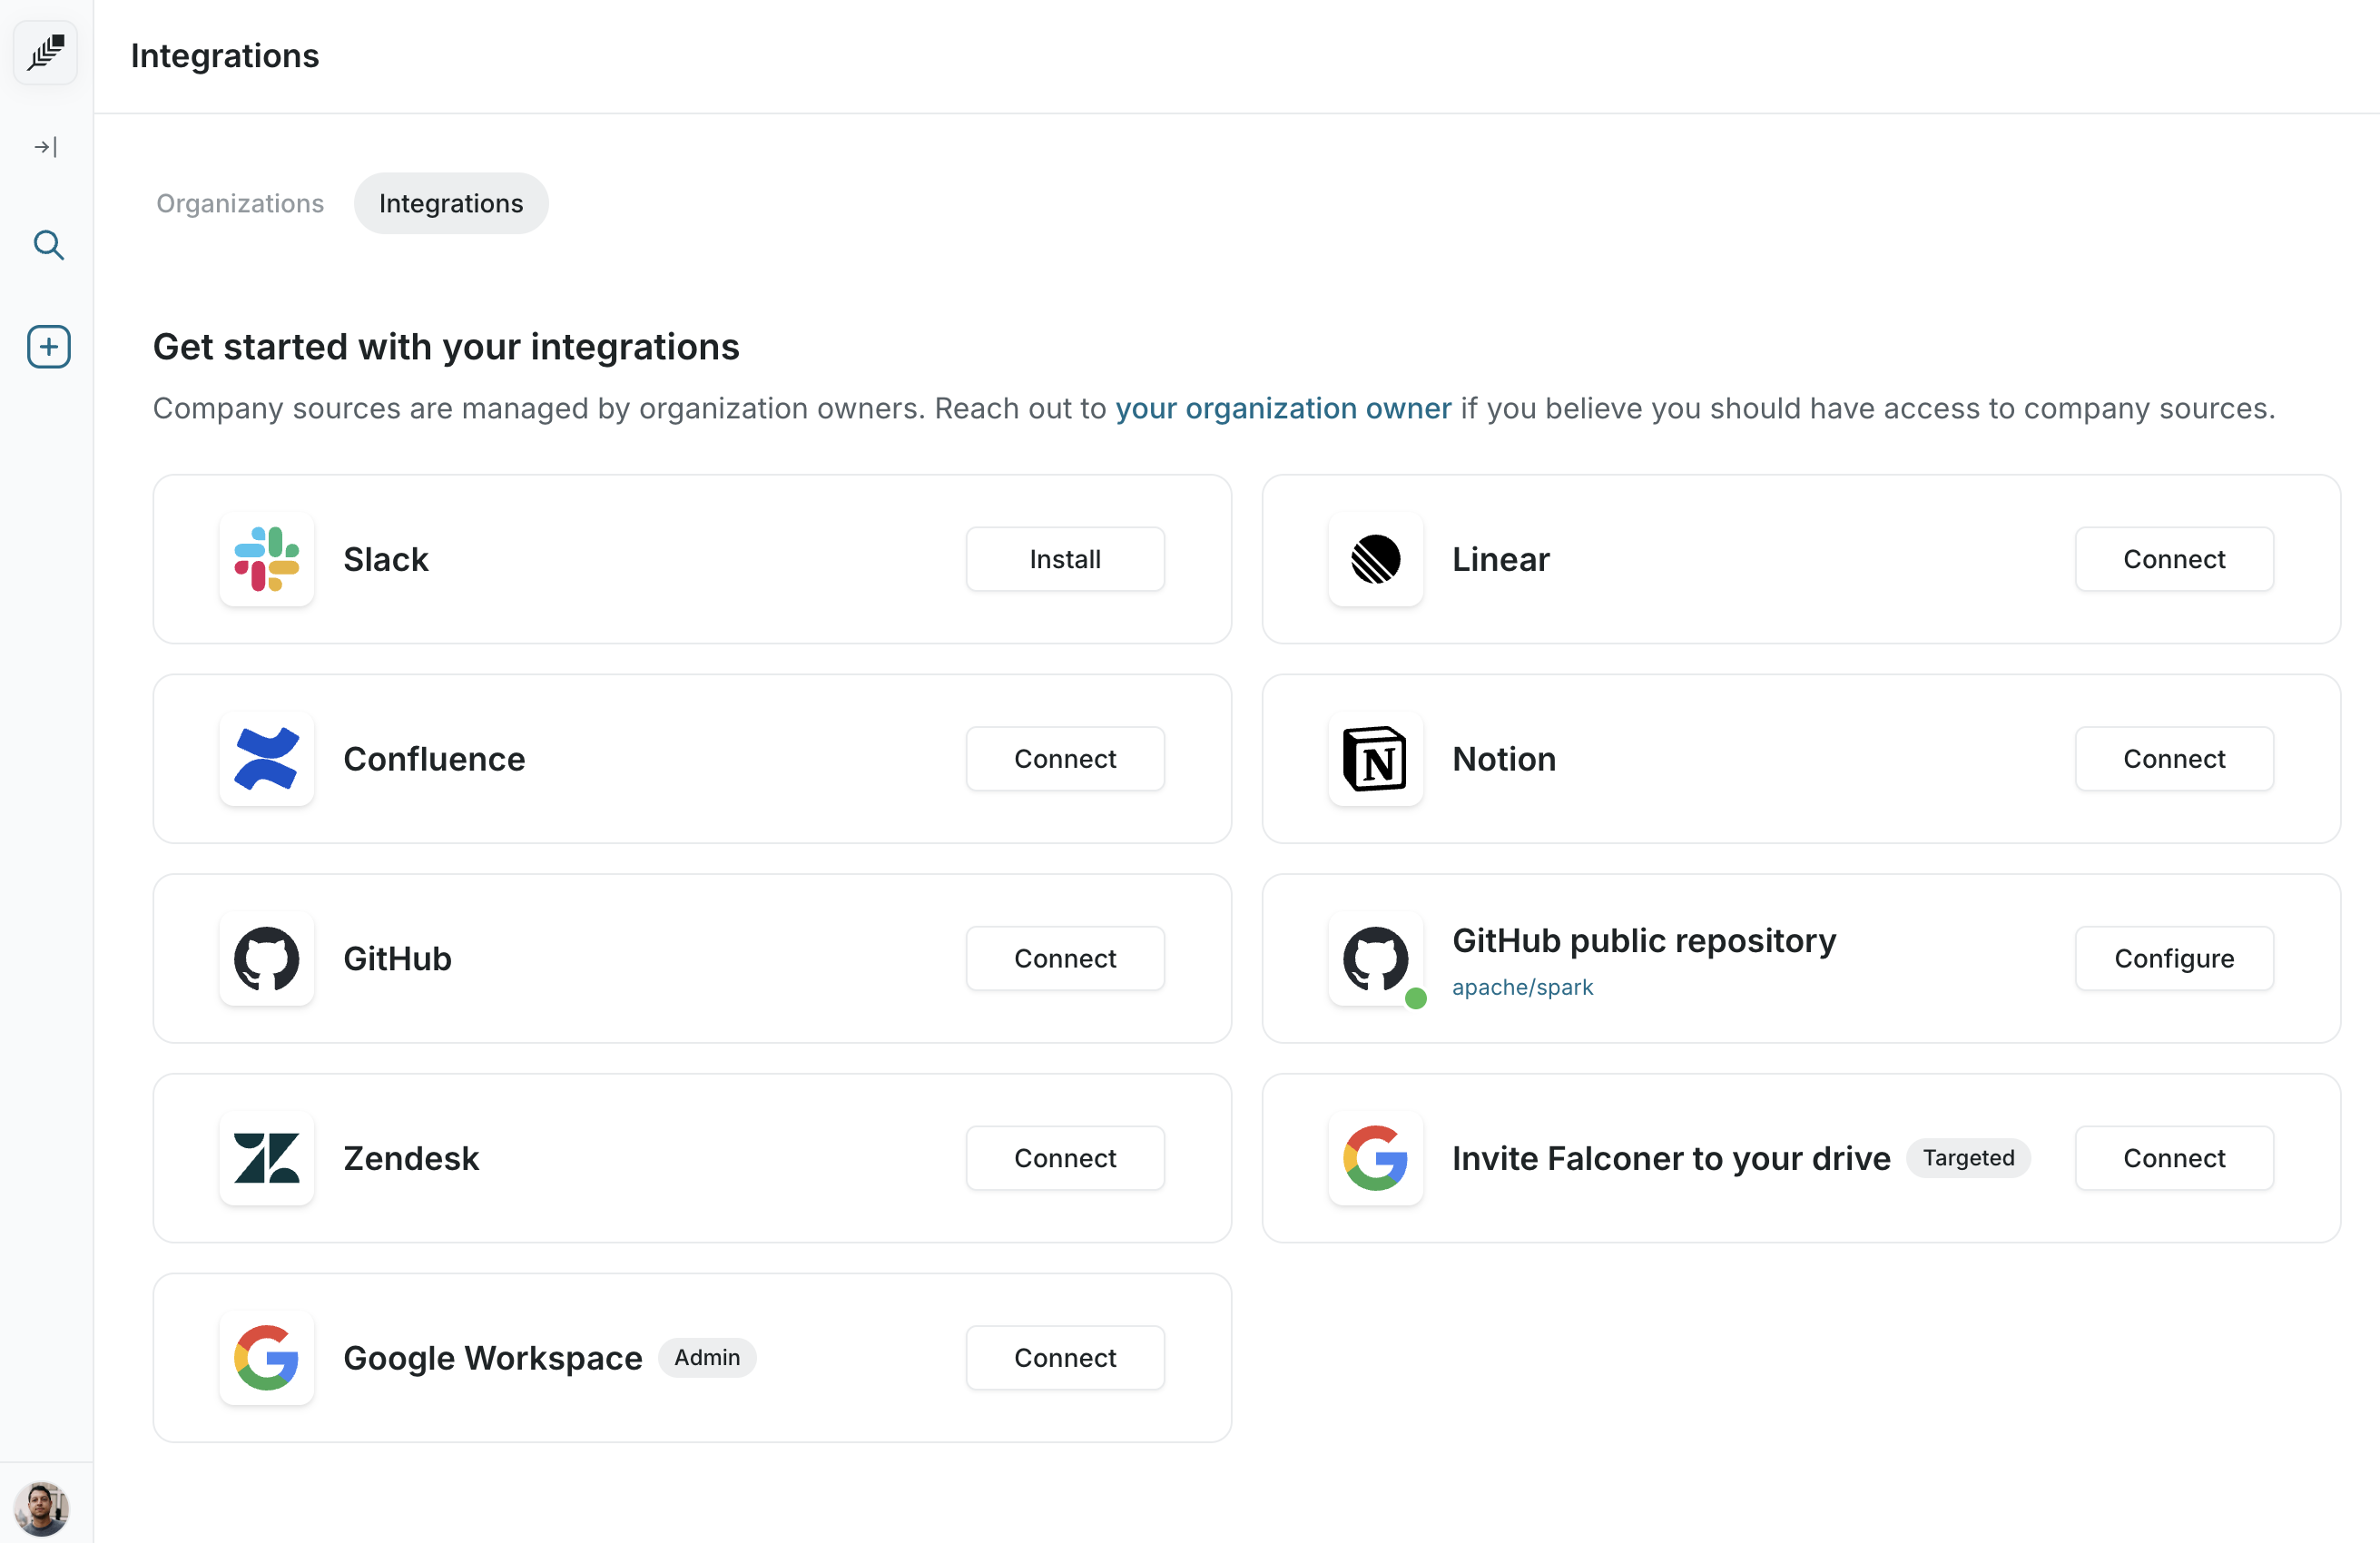The width and height of the screenshot is (2380, 1543).
Task: Click the Zendesk logo icon
Action: [266, 1158]
